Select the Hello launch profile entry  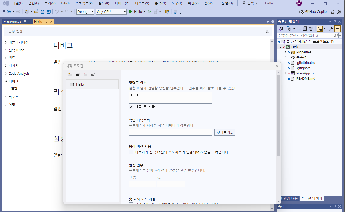tap(92, 84)
